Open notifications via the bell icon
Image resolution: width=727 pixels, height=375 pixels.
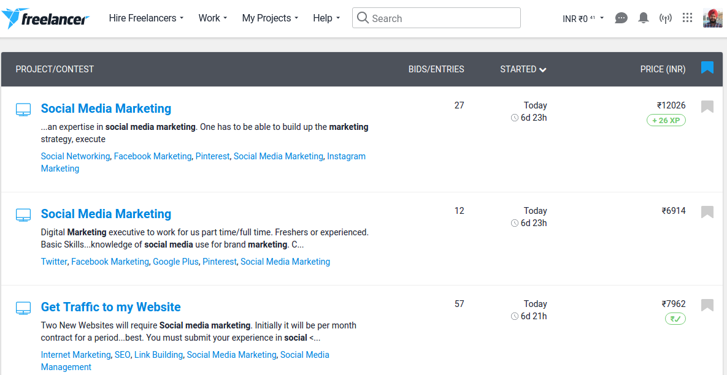click(643, 18)
